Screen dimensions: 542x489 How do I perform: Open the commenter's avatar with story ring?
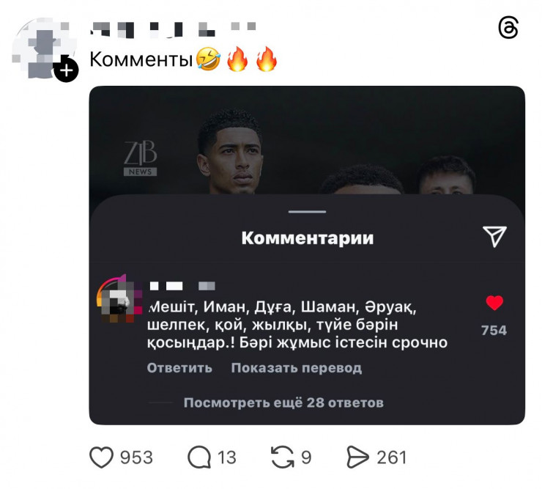point(119,298)
